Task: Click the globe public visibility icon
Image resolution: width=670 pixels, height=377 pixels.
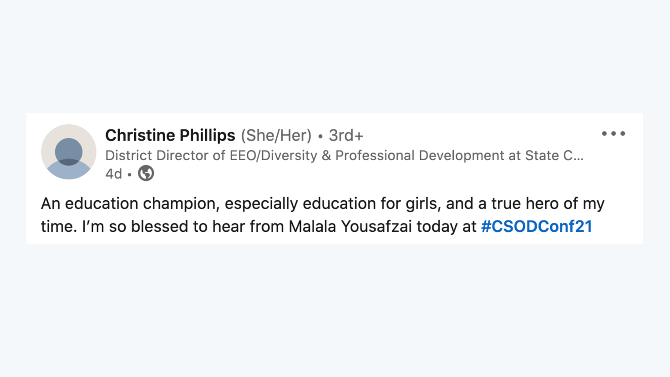Action: click(146, 173)
